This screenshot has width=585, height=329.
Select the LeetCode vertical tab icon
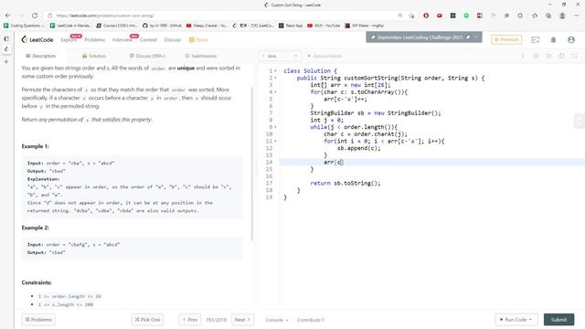point(6,49)
